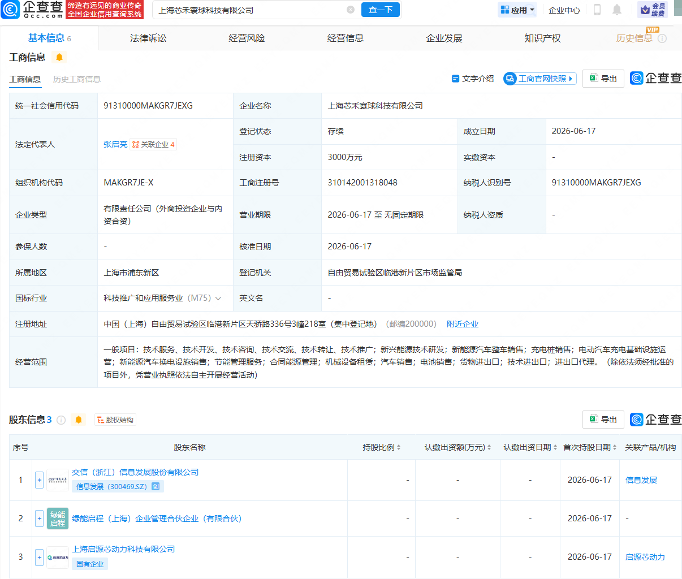The height and width of the screenshot is (579, 682).
Task: Export 工商信息 table via 导出
Action: pyautogui.click(x=603, y=79)
